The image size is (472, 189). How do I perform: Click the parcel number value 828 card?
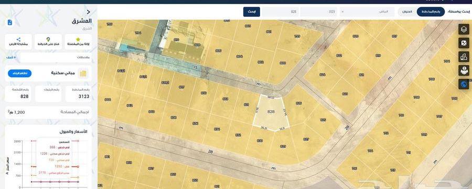pos(18,93)
